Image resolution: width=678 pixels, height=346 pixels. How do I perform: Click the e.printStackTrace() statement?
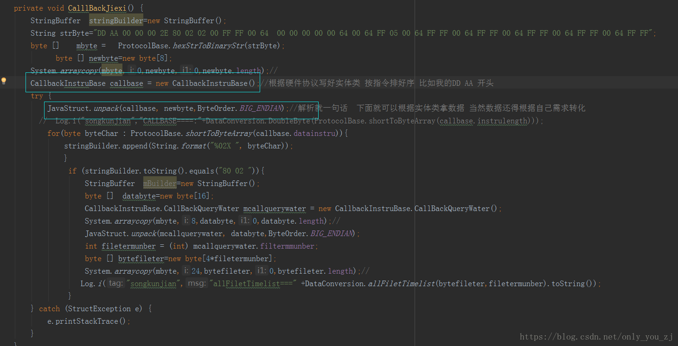89,321
